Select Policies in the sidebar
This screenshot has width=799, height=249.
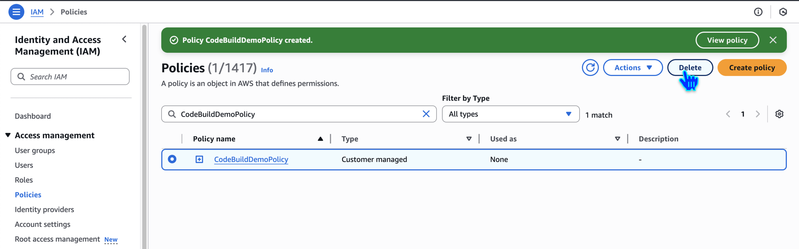(x=28, y=194)
